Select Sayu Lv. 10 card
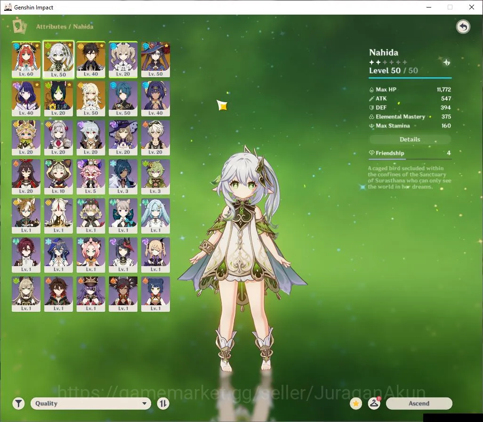The height and width of the screenshot is (422, 483). click(58, 177)
